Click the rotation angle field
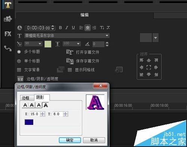The image size is (187, 147). point(98,44)
